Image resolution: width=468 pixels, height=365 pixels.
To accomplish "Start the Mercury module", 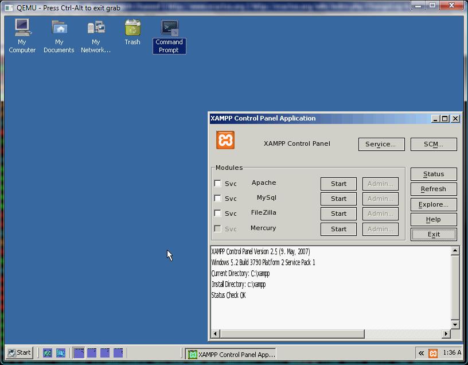I will pos(338,229).
